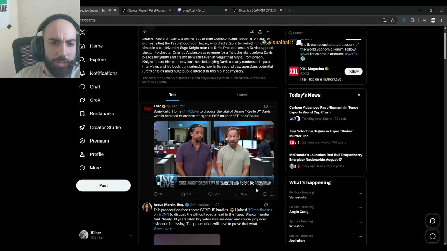Reply to the TMZ post
The height and width of the screenshot is (251, 447).
pyautogui.click(x=158, y=194)
